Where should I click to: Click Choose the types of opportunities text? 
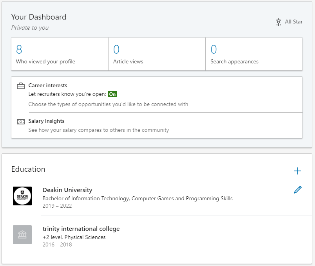[108, 104]
